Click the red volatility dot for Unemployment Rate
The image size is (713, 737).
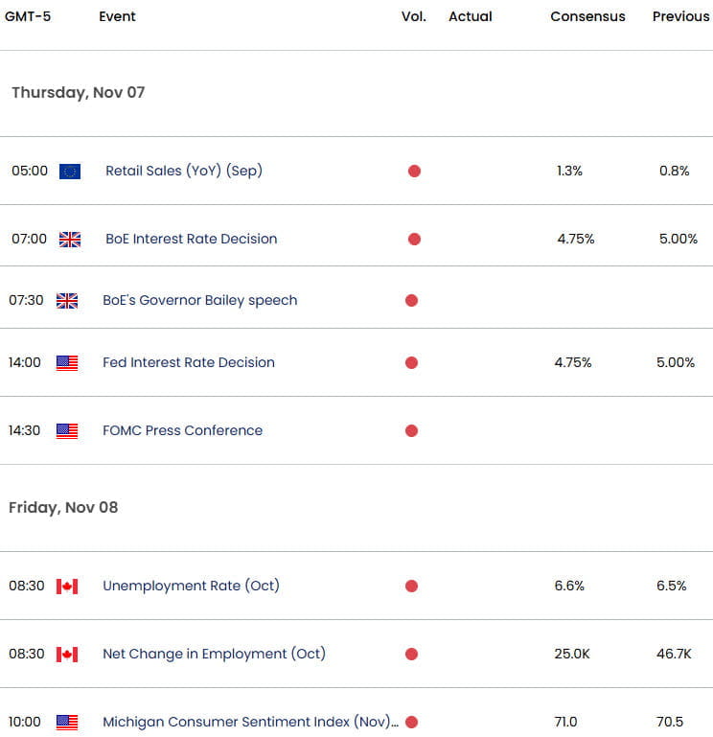pyautogui.click(x=411, y=587)
